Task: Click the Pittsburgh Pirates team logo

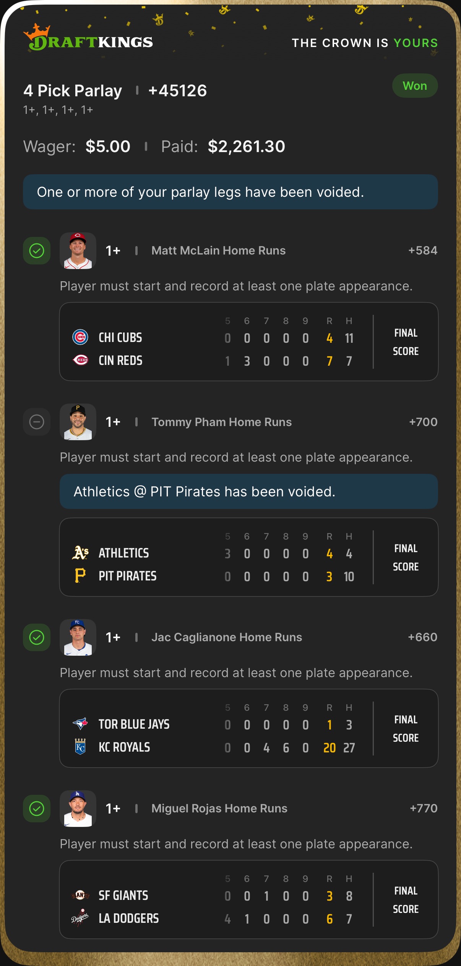Action: click(80, 575)
